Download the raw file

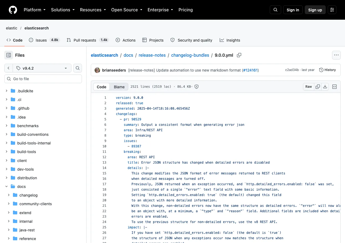(325, 87)
